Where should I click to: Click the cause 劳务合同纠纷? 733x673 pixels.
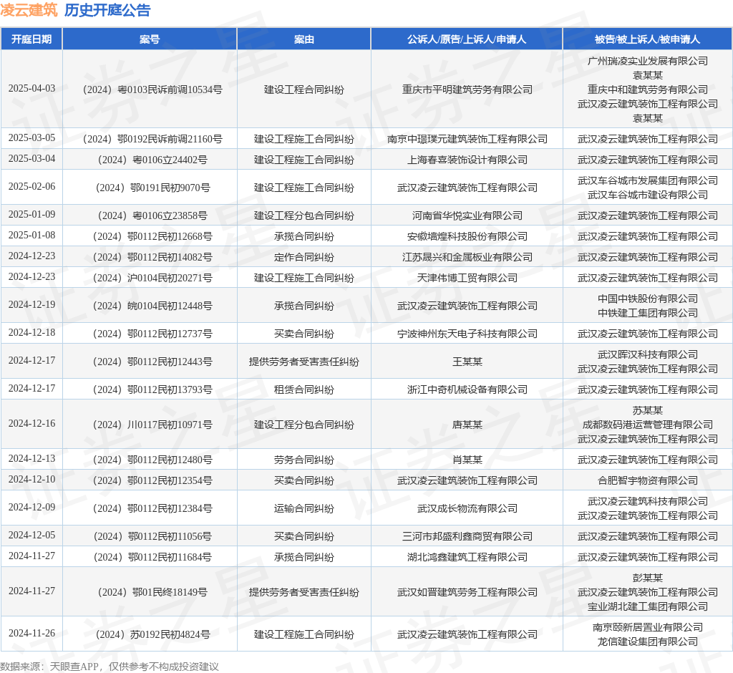point(304,460)
